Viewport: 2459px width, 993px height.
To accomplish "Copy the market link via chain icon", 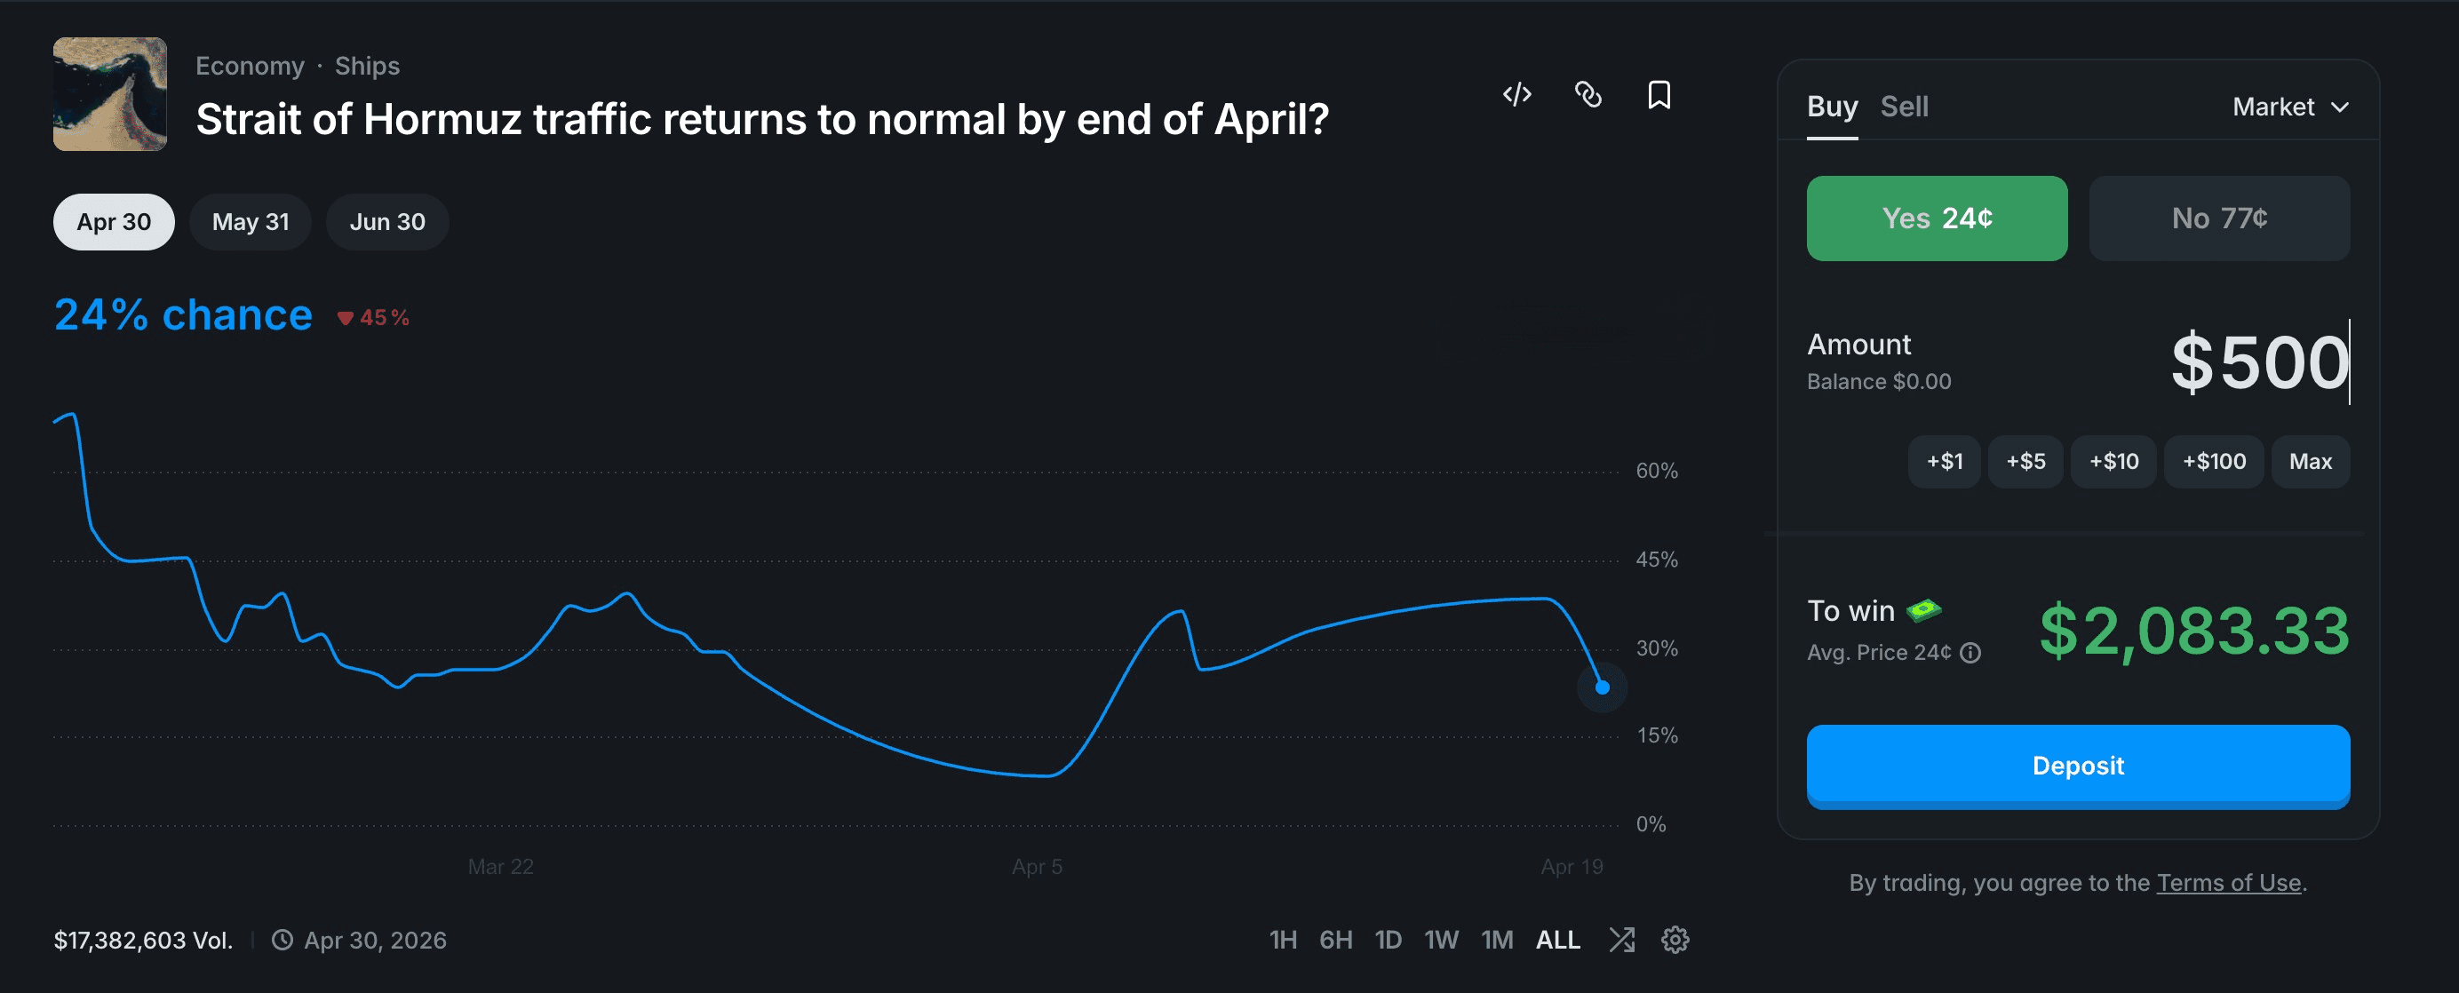I will click(x=1588, y=94).
